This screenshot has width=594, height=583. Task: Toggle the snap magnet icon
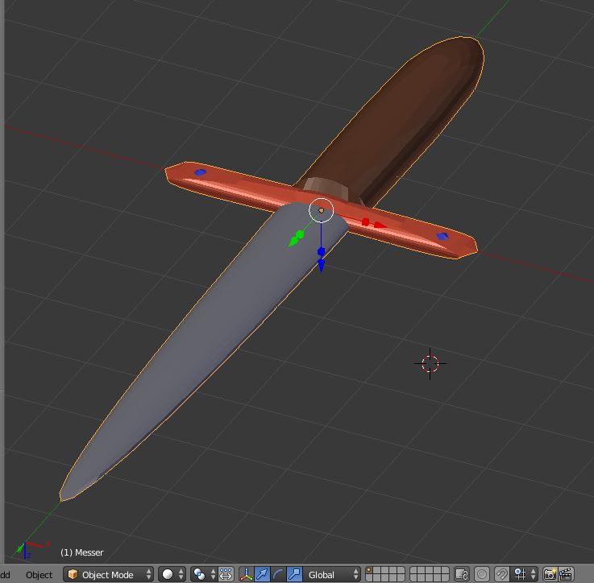point(502,574)
